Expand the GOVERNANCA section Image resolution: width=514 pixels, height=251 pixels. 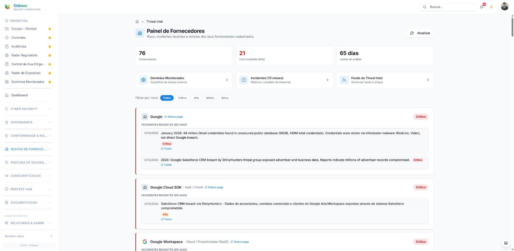[x=28, y=122]
